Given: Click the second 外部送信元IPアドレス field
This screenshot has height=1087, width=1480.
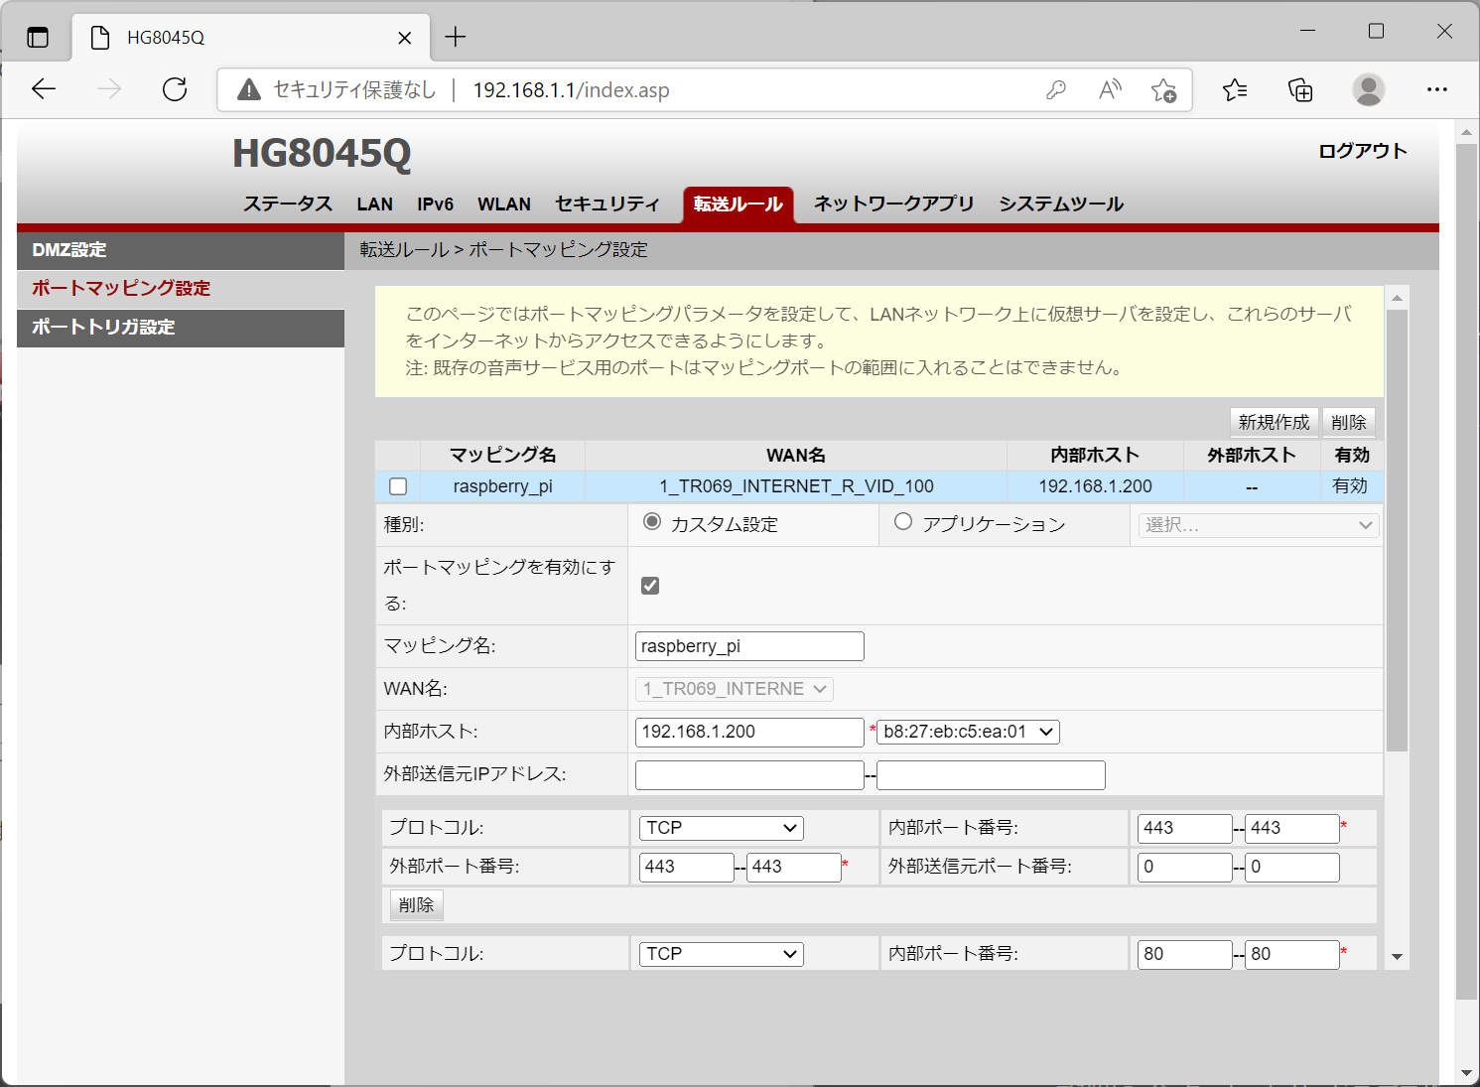Looking at the screenshot, I should (991, 775).
